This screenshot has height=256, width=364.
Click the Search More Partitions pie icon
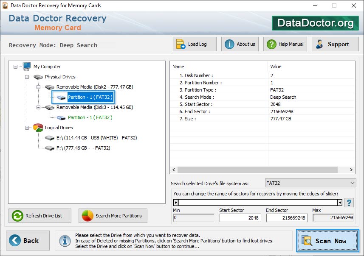pos(87,216)
